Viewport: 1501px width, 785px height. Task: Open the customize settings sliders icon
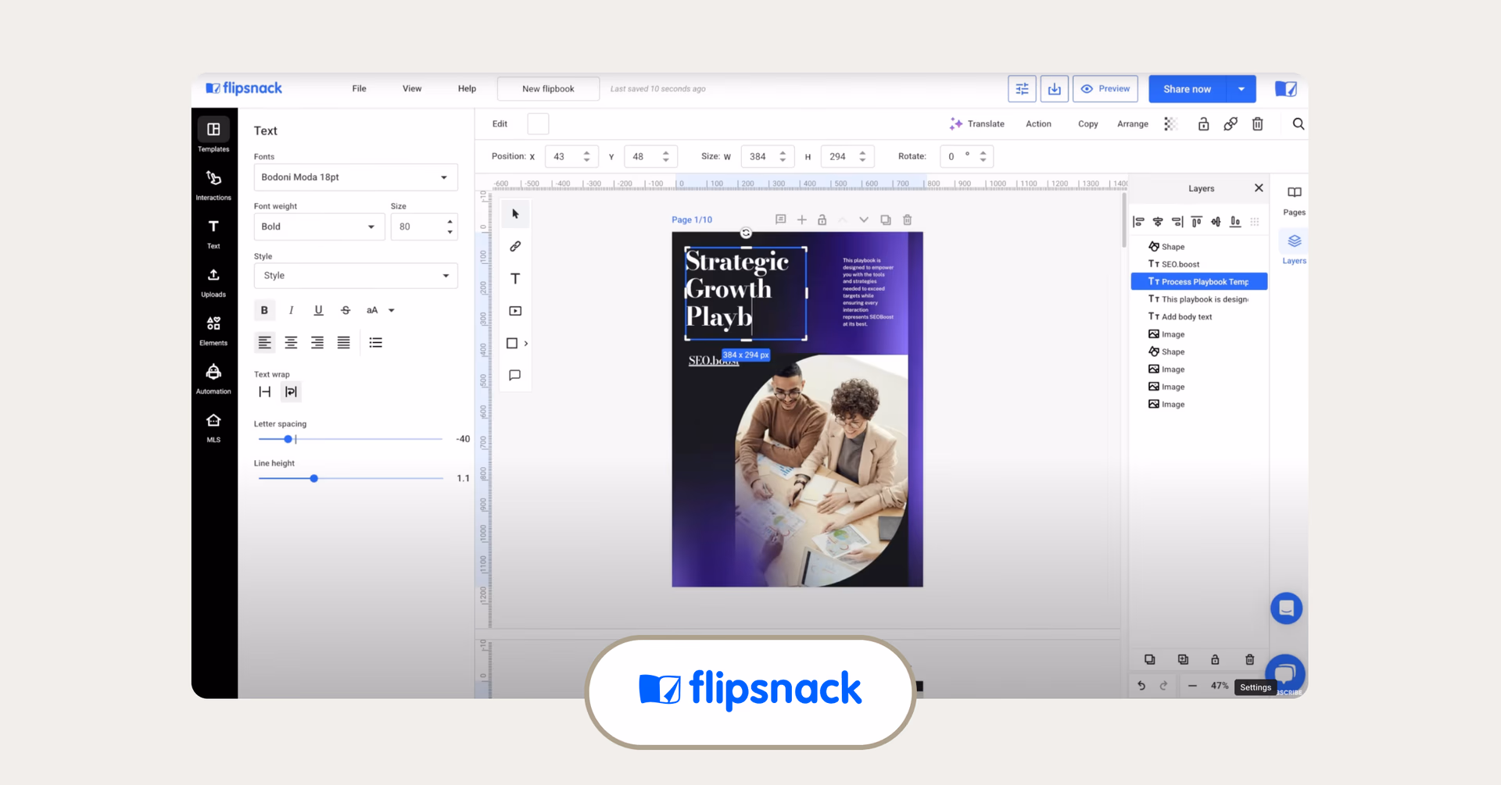pyautogui.click(x=1022, y=89)
